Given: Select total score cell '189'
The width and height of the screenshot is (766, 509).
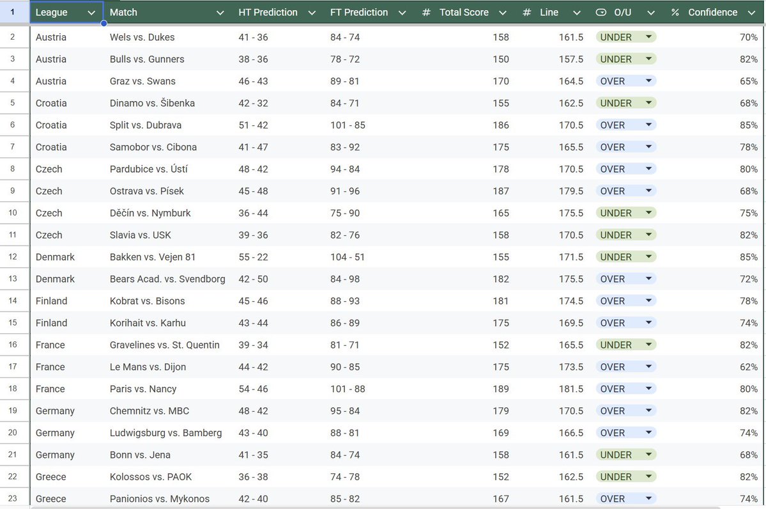Looking at the screenshot, I should (x=466, y=389).
